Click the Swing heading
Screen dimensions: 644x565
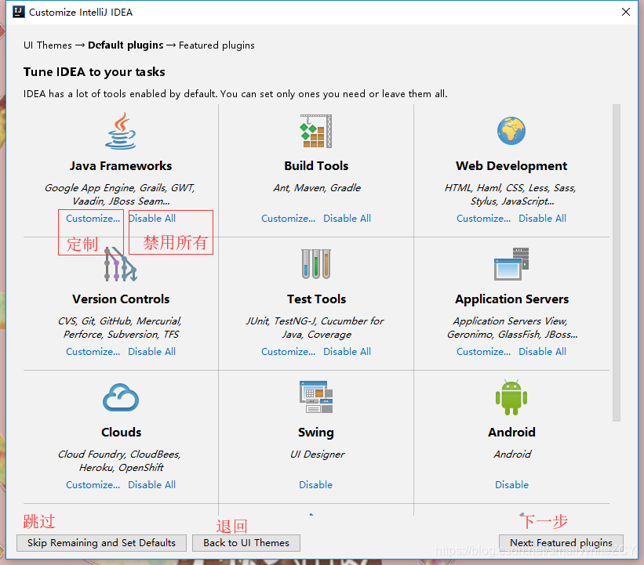pos(316,433)
